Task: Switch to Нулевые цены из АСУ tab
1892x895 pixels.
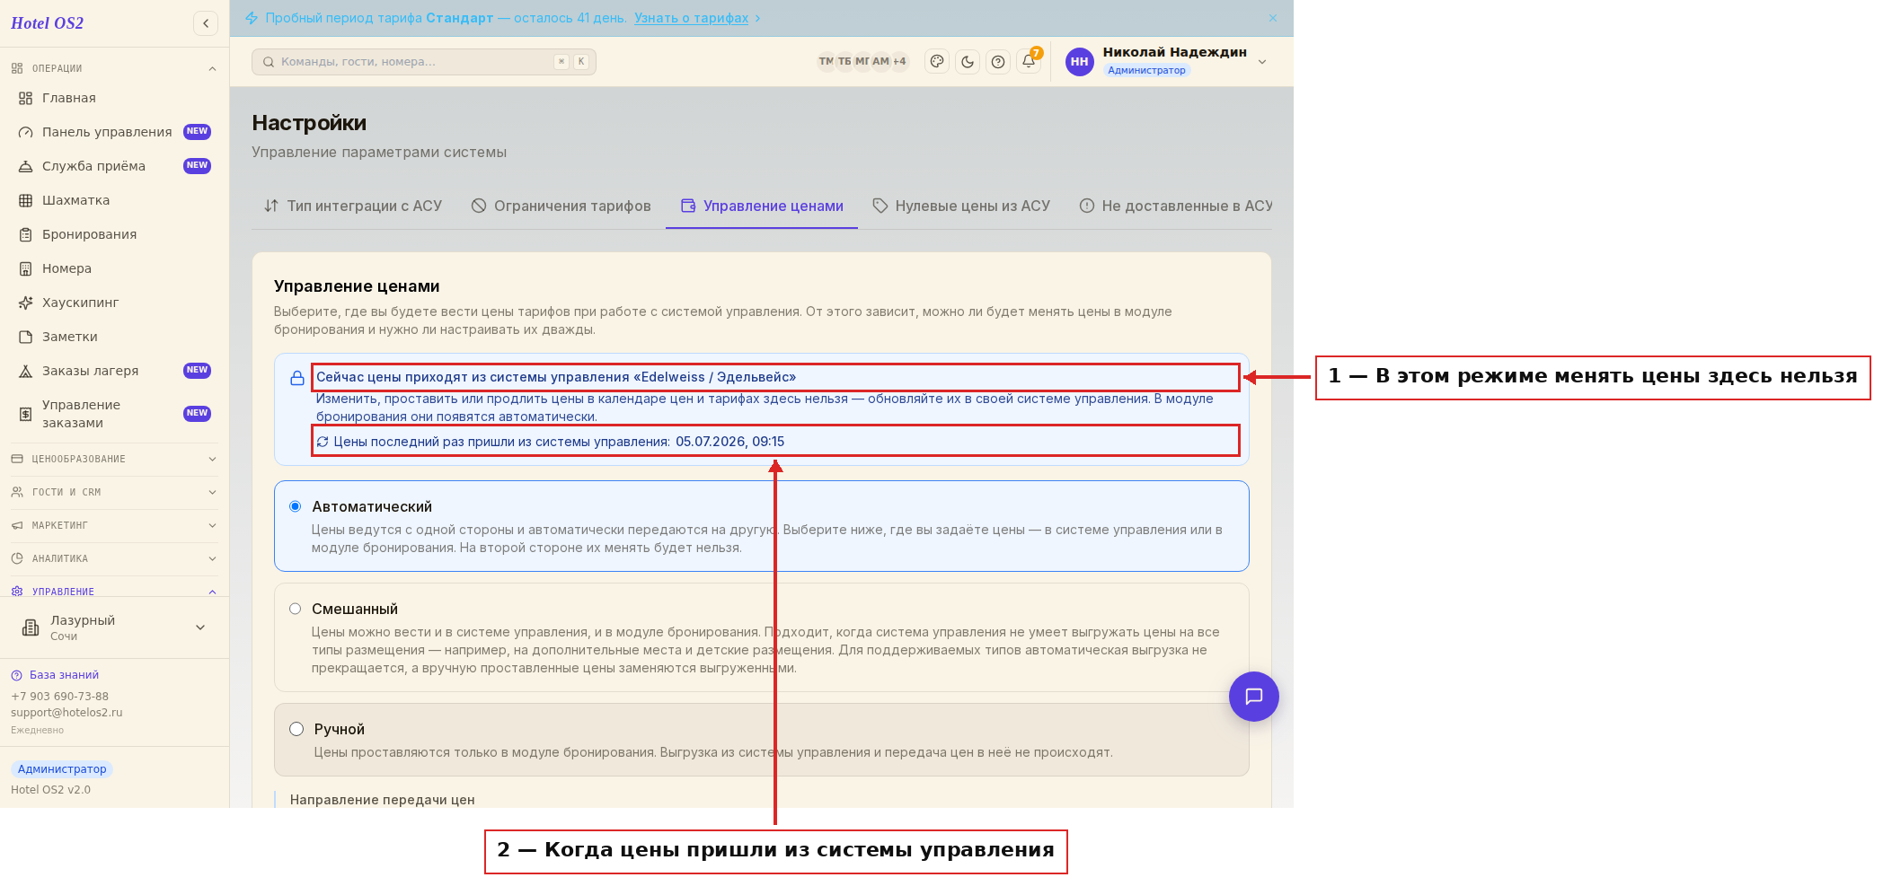Action: tap(961, 206)
